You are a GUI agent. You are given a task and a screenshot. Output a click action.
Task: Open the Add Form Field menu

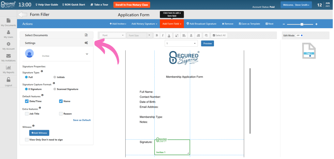[x=172, y=24]
